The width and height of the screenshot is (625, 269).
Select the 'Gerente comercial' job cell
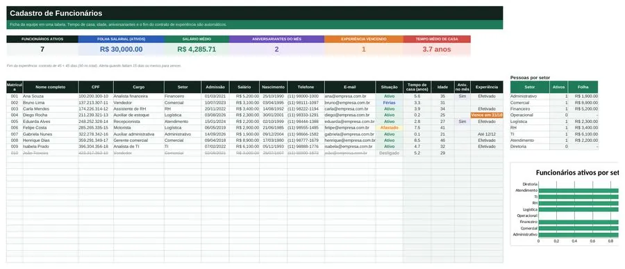click(138, 140)
